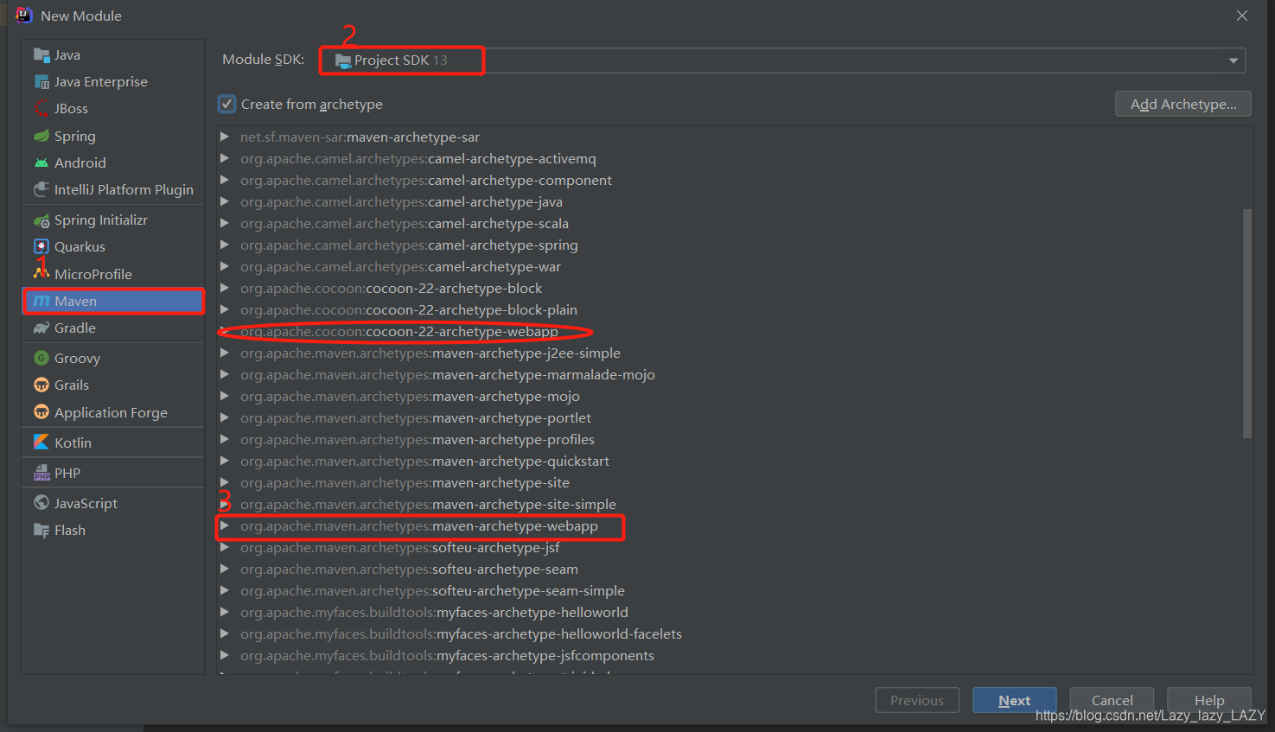Image resolution: width=1275 pixels, height=732 pixels.
Task: Click the Project SDK folder icon
Action: point(343,60)
